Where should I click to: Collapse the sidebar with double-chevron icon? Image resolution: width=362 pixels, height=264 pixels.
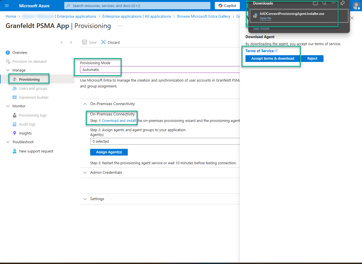click(71, 42)
